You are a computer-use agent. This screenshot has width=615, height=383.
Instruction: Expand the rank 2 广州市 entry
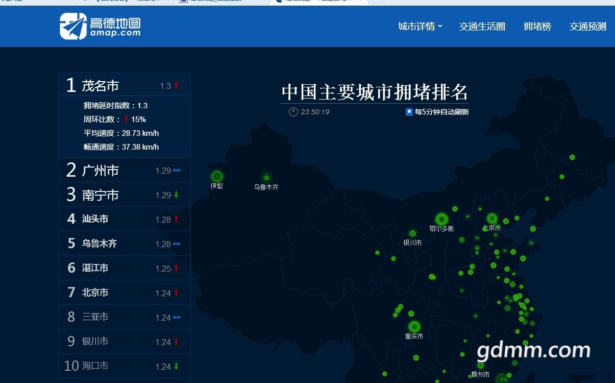click(125, 170)
